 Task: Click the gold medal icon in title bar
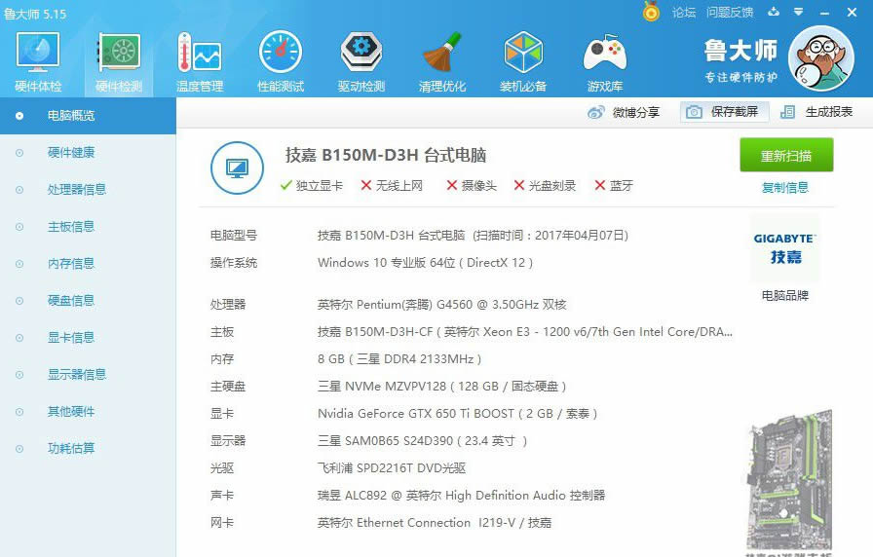651,12
